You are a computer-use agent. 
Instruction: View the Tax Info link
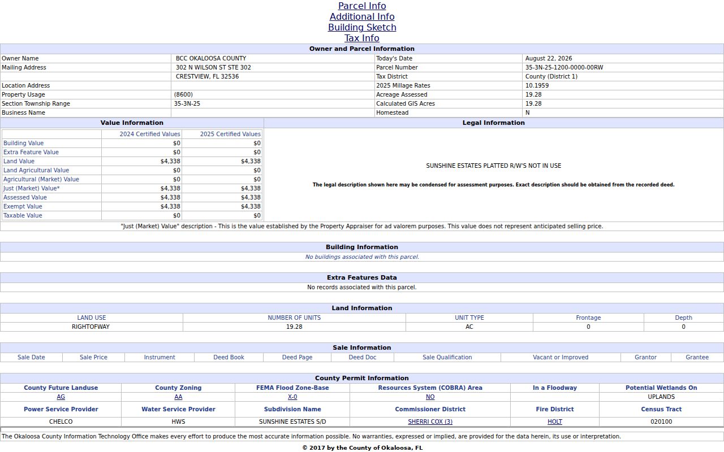[362, 38]
